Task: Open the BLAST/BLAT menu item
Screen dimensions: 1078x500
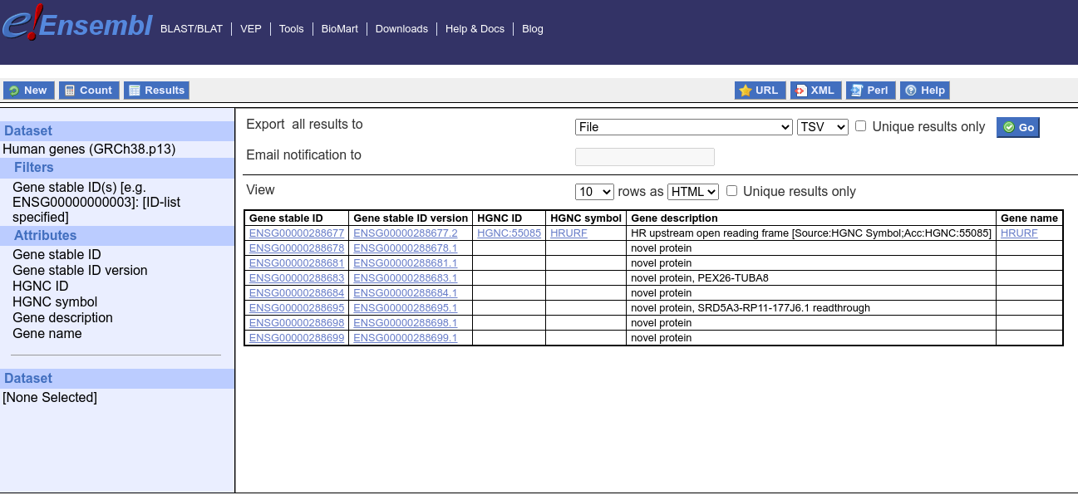Action: click(x=192, y=29)
